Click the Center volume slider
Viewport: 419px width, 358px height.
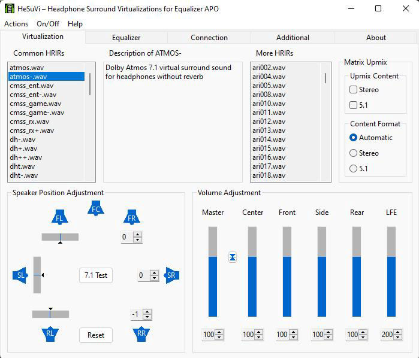tap(252, 272)
